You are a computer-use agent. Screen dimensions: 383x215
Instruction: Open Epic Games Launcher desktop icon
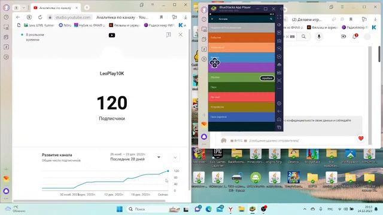[218, 157]
